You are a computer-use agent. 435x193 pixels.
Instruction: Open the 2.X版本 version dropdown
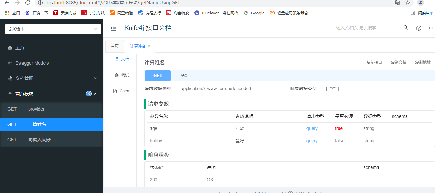53,29
